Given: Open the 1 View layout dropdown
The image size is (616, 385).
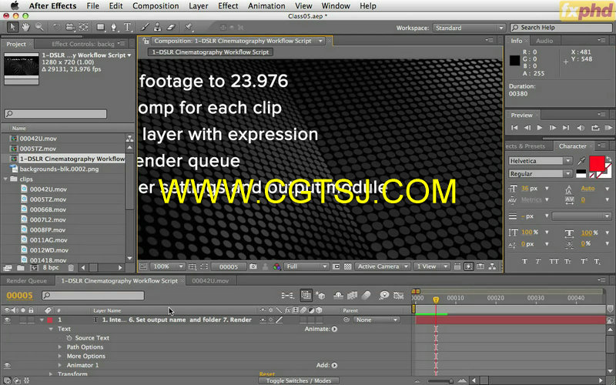Looking at the screenshot, I should [431, 266].
